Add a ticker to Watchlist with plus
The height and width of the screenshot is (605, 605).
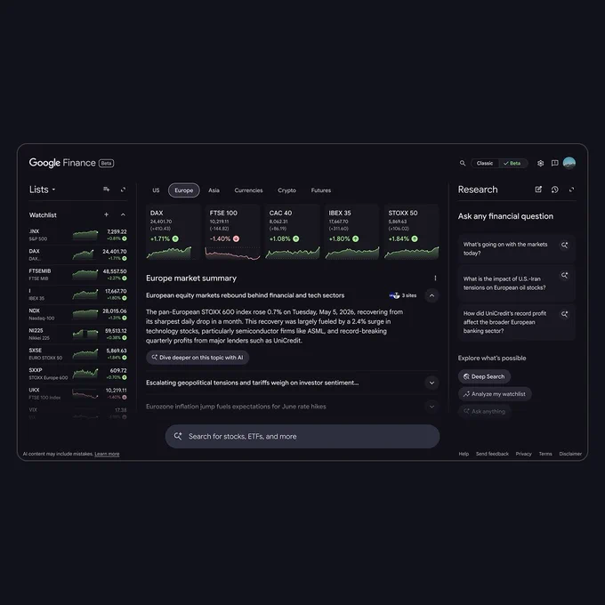[x=107, y=214]
